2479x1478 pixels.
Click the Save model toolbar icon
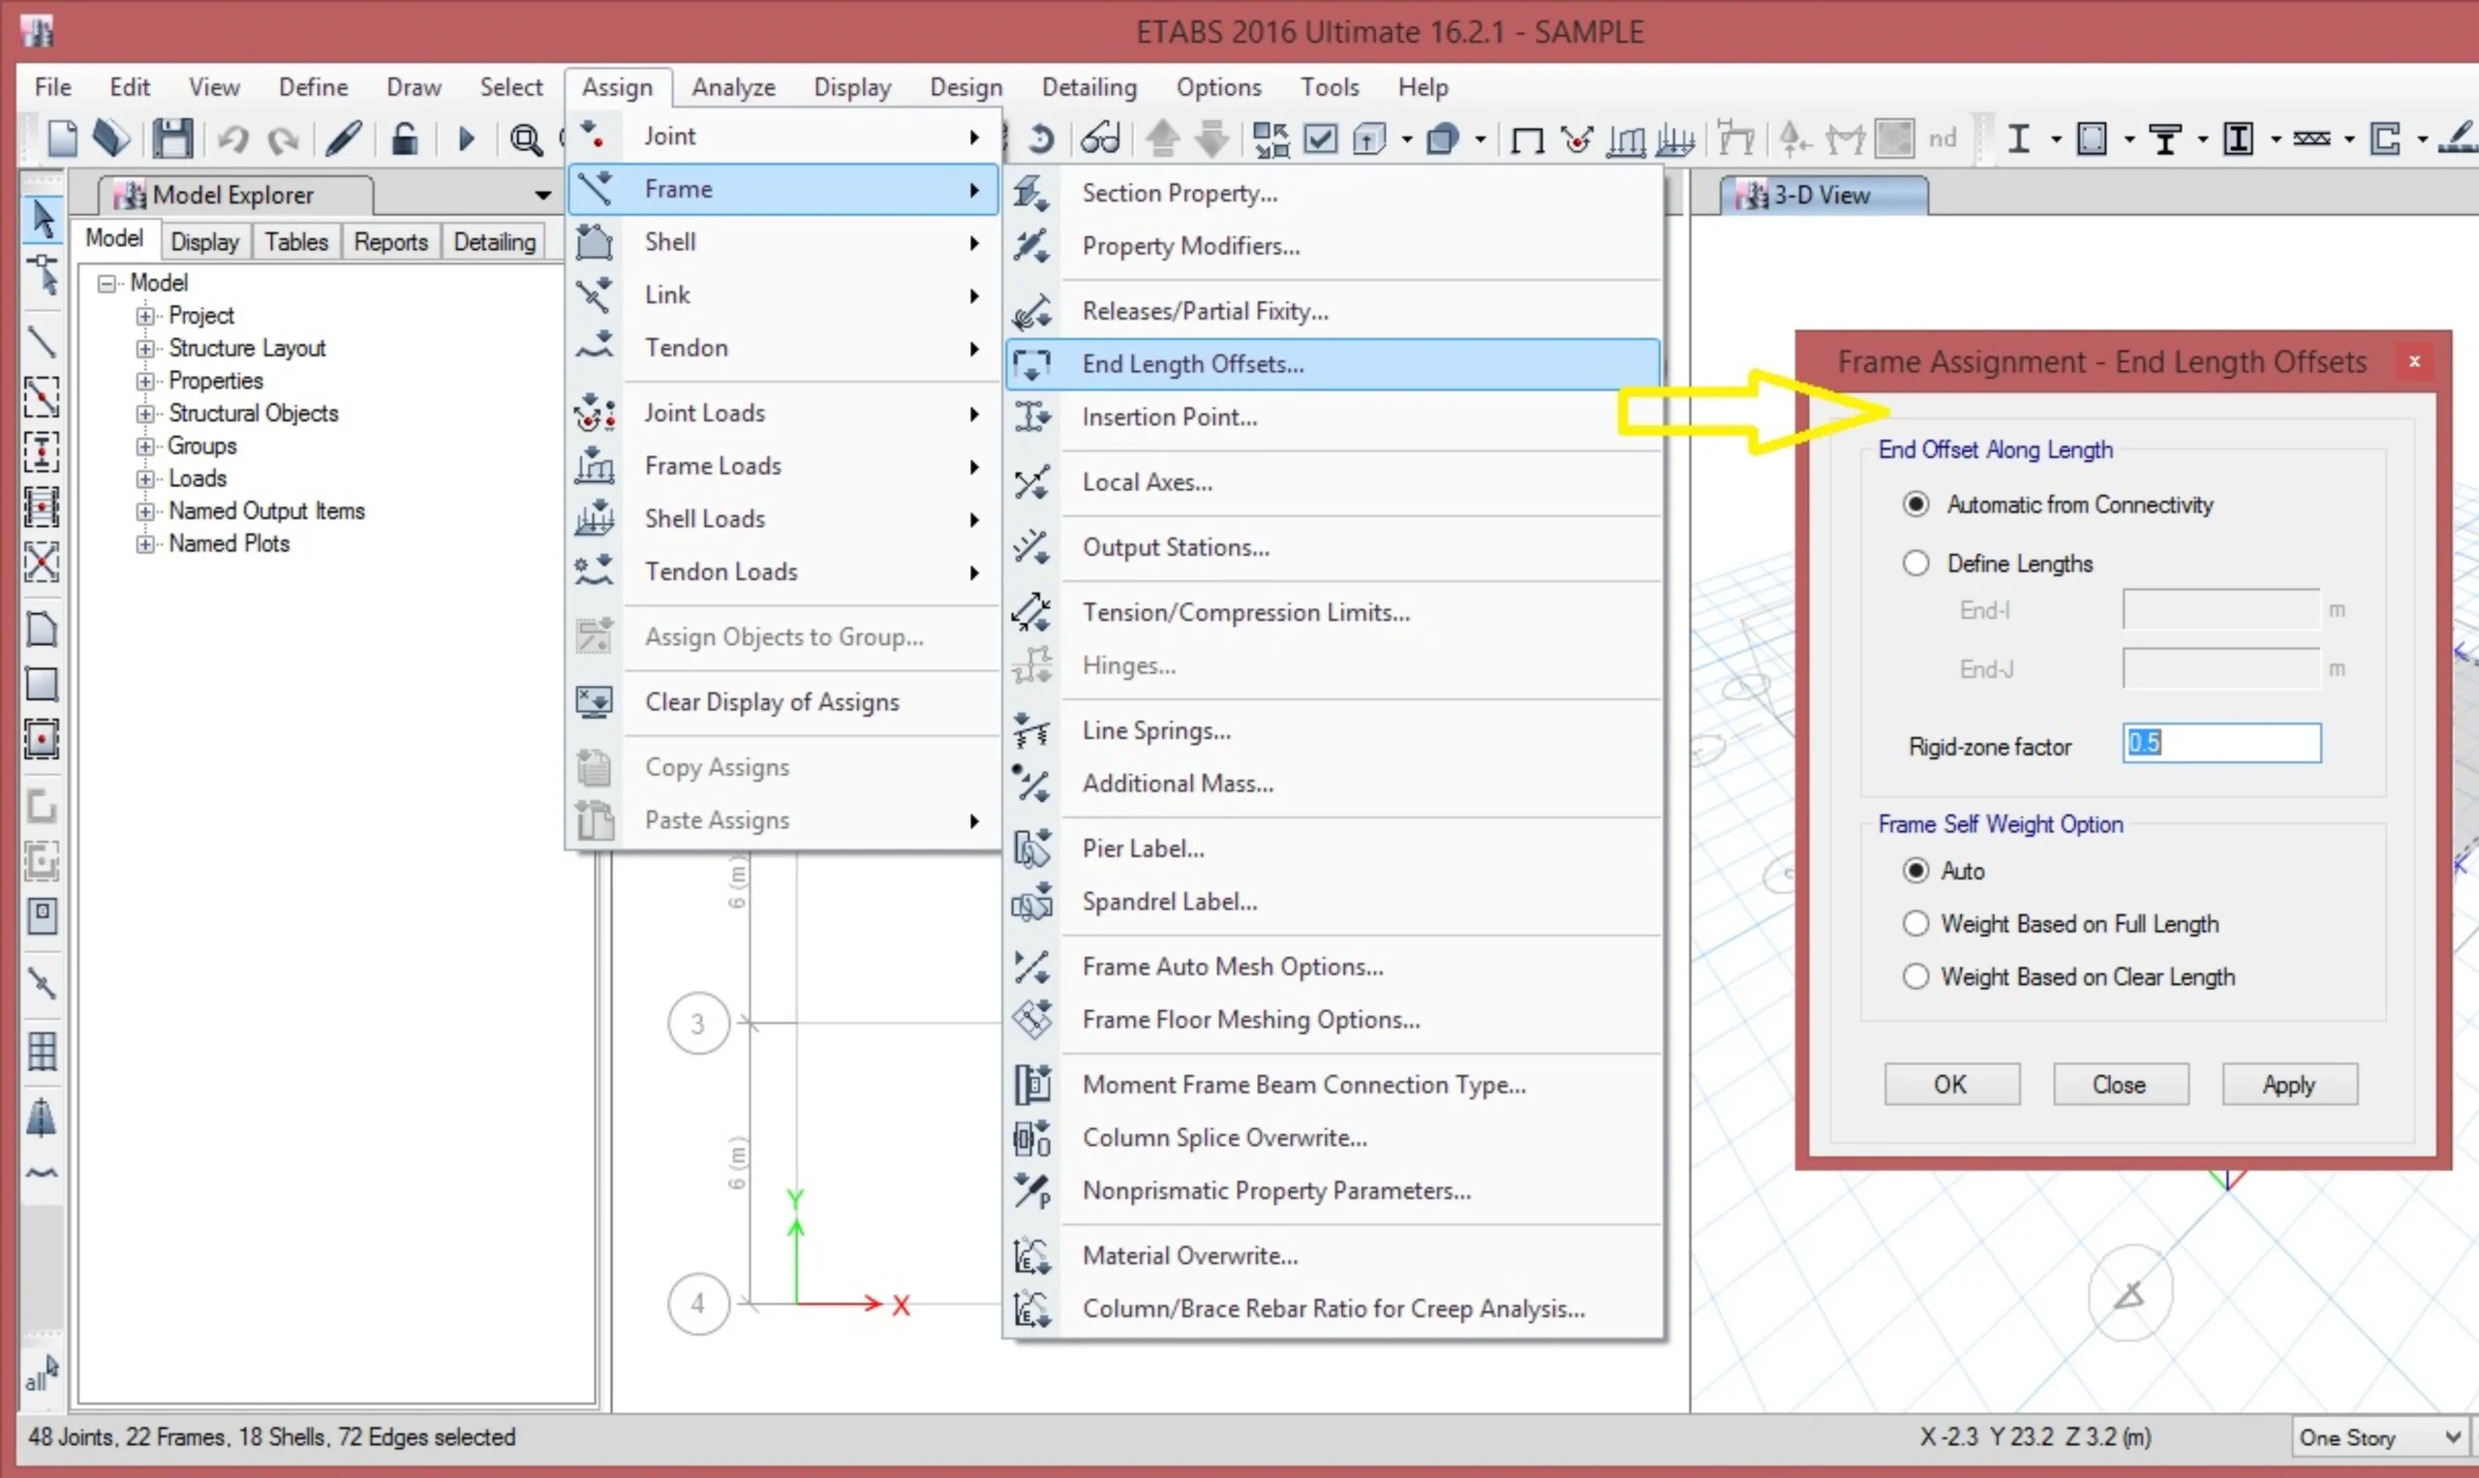(x=172, y=139)
